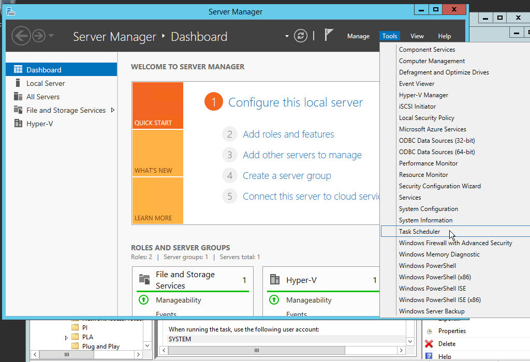Click Add other servers to manage
This screenshot has width=530, height=362.
tap(302, 155)
